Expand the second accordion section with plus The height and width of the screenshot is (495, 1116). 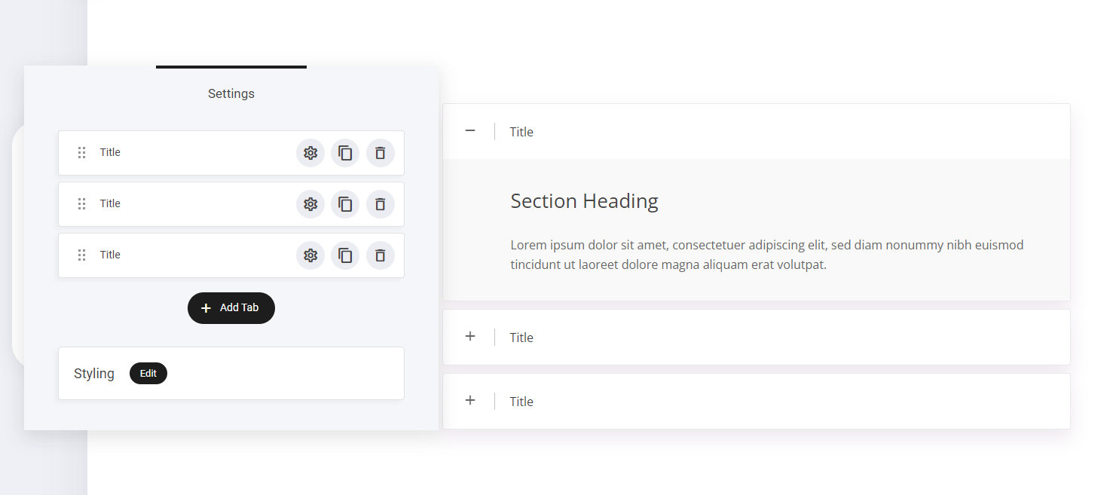pos(470,337)
